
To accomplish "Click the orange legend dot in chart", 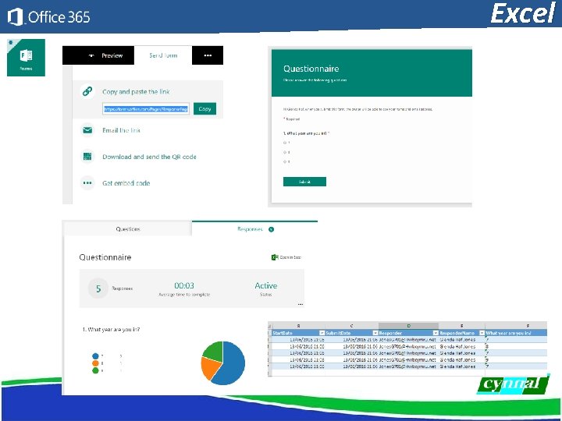I will 95,363.
